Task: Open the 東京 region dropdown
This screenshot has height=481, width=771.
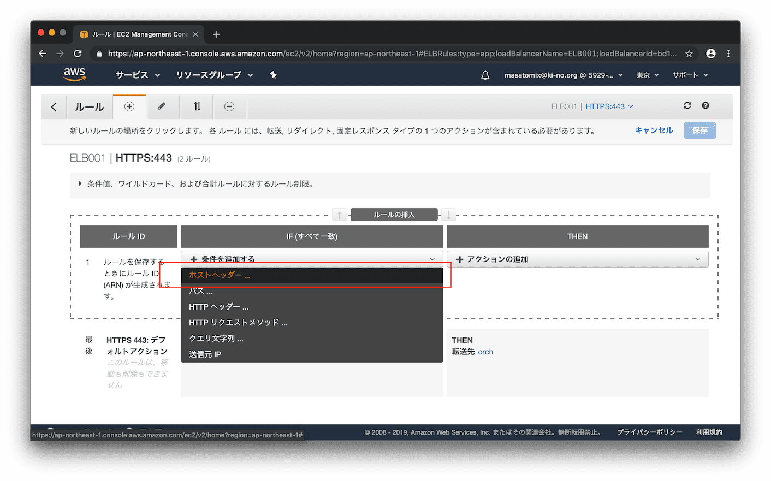Action: click(x=648, y=75)
